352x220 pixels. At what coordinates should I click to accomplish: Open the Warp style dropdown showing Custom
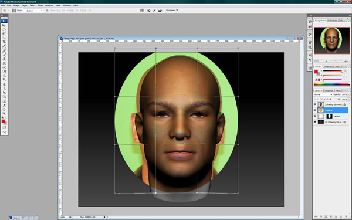pyautogui.click(x=33, y=11)
